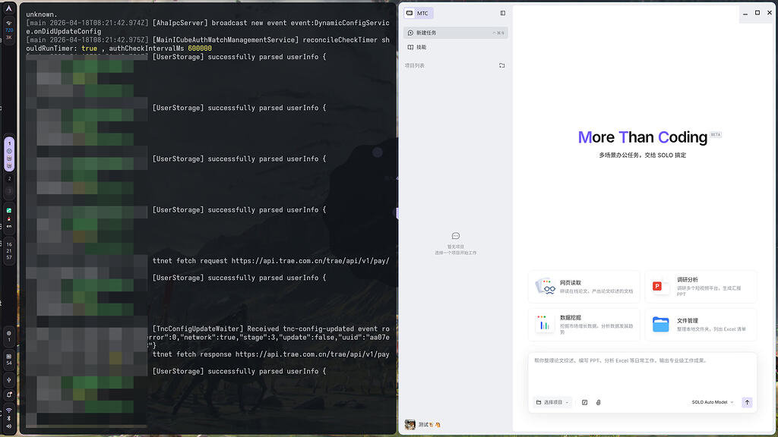Image resolution: width=778 pixels, height=437 pixels.
Task: Click the 项目列表 section label
Action: tap(414, 65)
